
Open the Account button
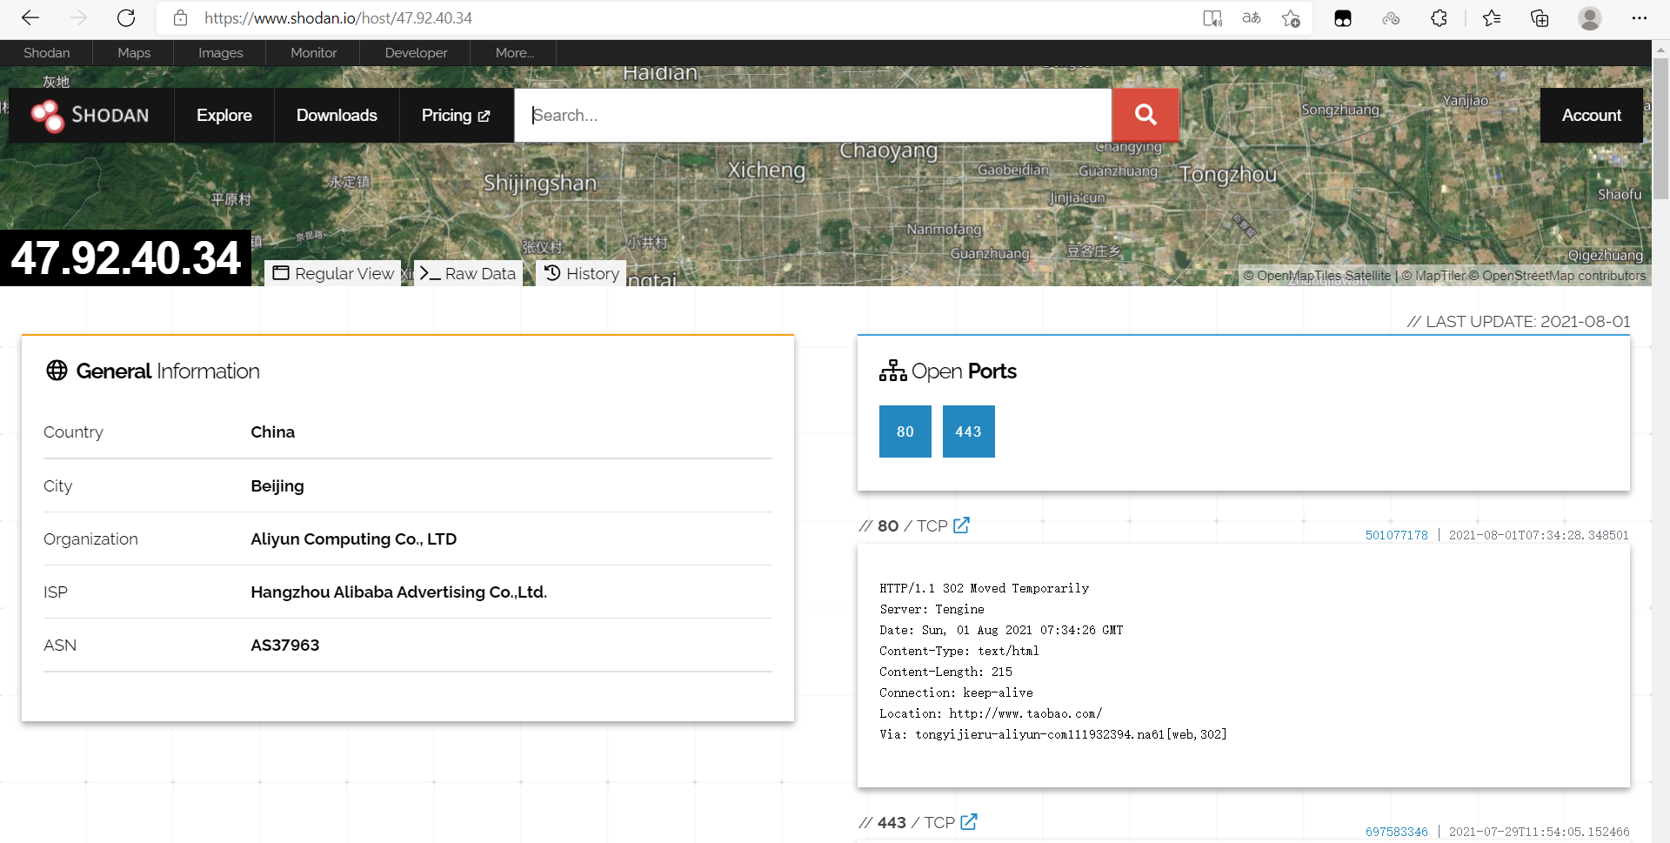(x=1592, y=115)
